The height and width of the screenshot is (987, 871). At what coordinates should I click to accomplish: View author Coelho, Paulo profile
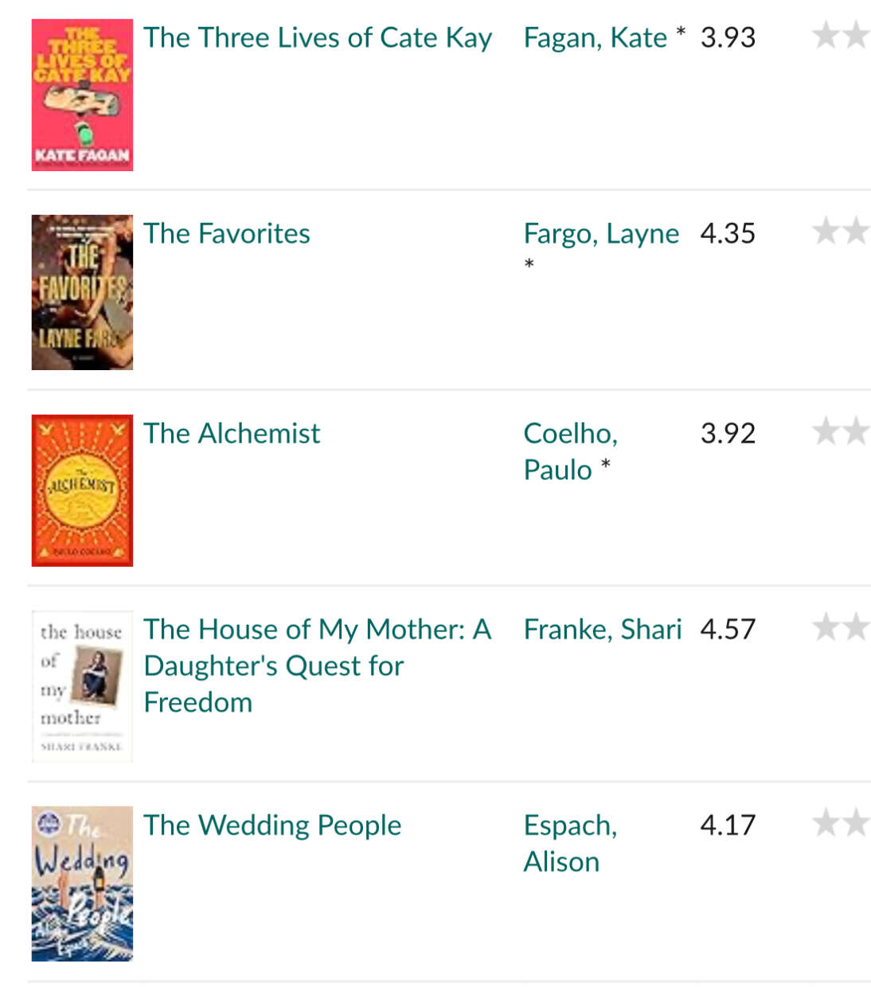[x=570, y=451]
